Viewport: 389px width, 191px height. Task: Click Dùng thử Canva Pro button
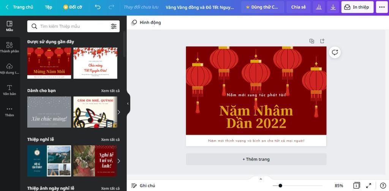tap(262, 7)
